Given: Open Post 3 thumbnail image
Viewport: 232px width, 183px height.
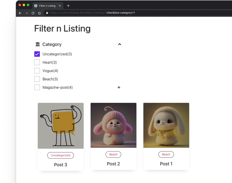Looking at the screenshot, I should pos(61,126).
